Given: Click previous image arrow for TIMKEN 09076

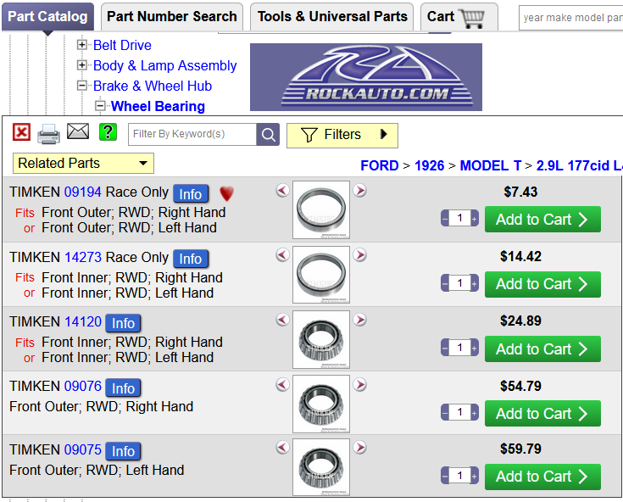Looking at the screenshot, I should point(282,385).
